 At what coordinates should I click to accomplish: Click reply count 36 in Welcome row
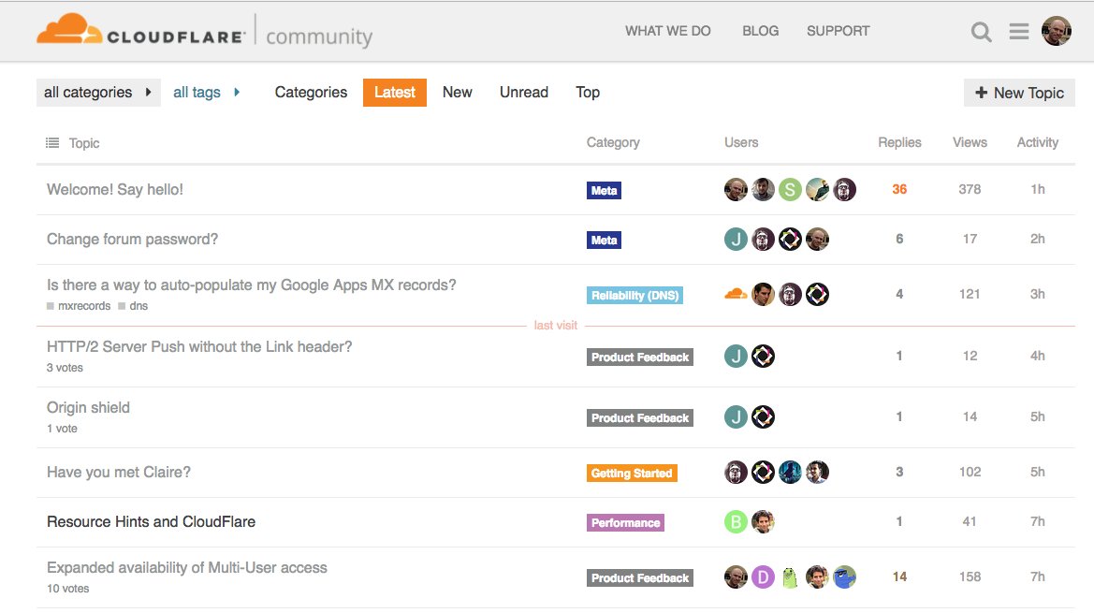[x=899, y=190]
